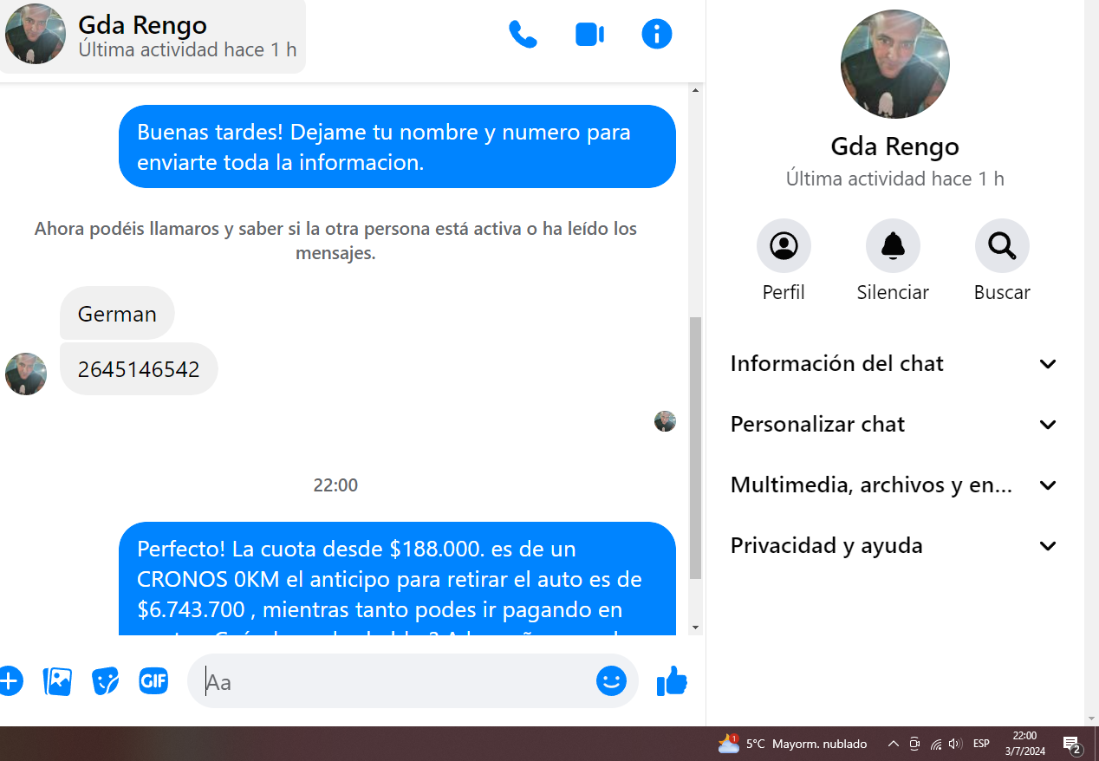Image resolution: width=1099 pixels, height=761 pixels.
Task: Open the GIF picker
Action: (x=153, y=681)
